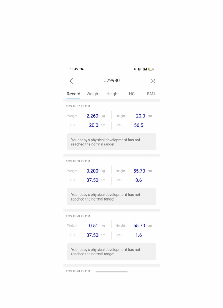Open the BMI tab

pyautogui.click(x=151, y=94)
